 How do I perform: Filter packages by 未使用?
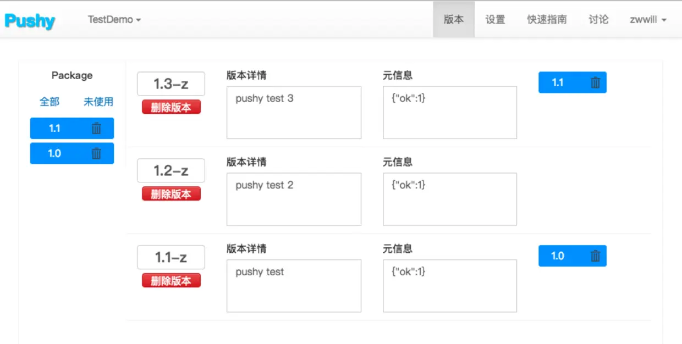98,102
